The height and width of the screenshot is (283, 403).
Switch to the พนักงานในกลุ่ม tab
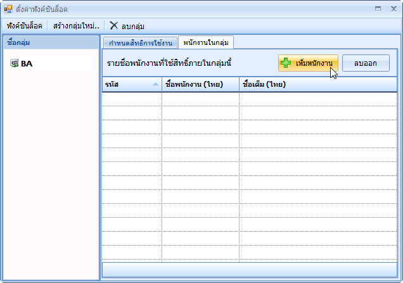point(206,42)
